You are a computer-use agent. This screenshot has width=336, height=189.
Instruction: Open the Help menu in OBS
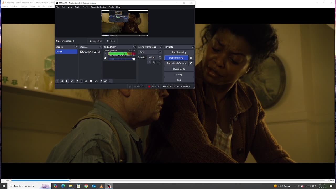point(118,7)
